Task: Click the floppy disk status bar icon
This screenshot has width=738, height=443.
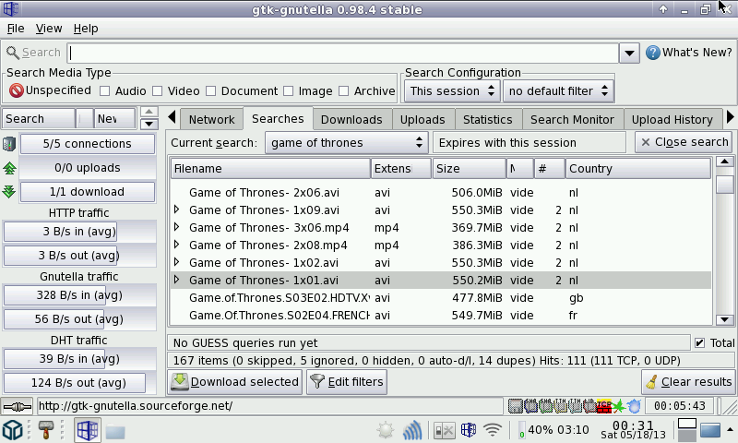Action: click(516, 406)
